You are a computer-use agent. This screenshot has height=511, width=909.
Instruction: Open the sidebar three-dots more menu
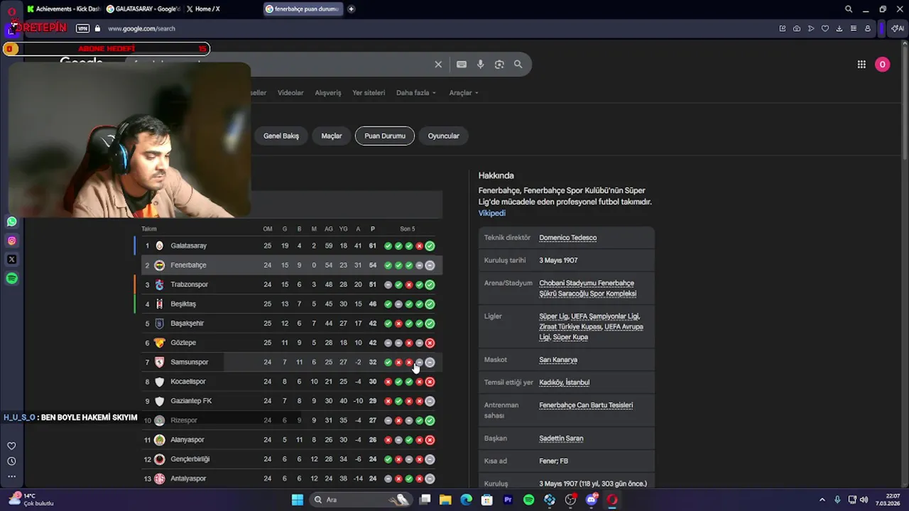(x=11, y=476)
